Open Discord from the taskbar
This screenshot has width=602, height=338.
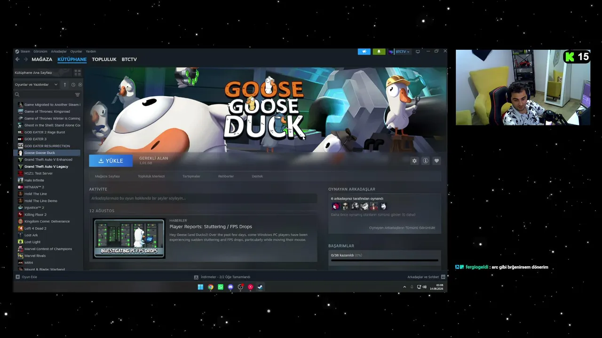click(230, 287)
